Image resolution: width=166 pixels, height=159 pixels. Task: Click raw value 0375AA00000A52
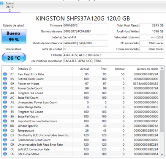click(x=145, y=84)
